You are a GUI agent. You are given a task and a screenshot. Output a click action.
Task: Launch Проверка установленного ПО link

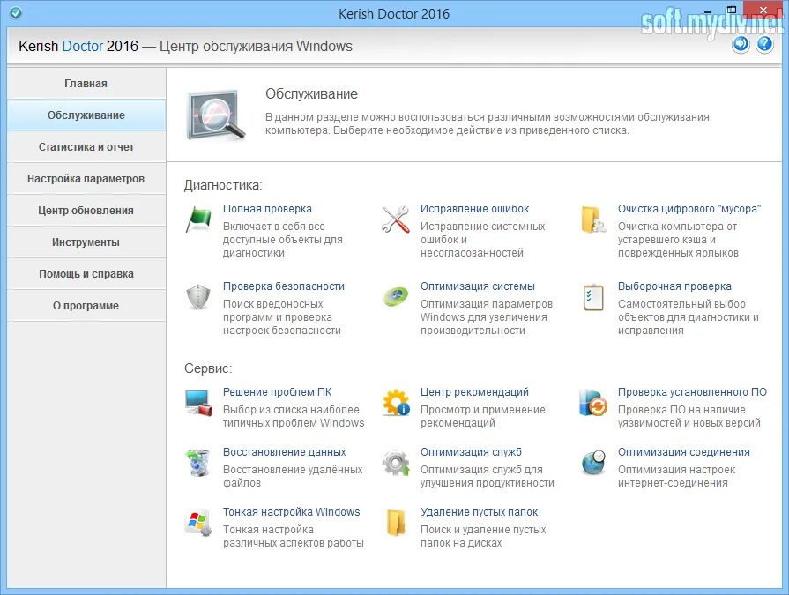coord(692,391)
